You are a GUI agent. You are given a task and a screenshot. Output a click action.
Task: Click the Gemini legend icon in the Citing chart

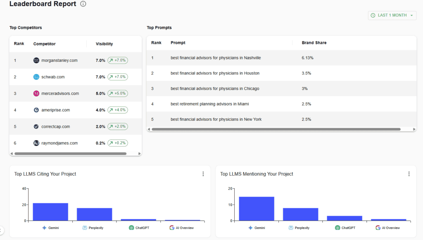(44, 228)
